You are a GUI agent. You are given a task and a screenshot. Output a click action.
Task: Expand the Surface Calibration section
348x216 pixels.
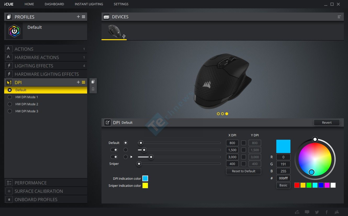pyautogui.click(x=46, y=191)
